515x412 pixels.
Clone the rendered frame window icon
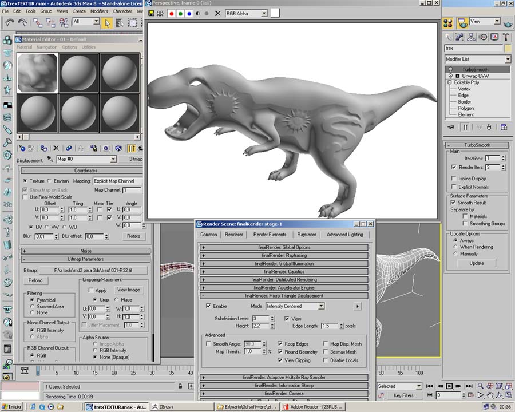point(160,14)
